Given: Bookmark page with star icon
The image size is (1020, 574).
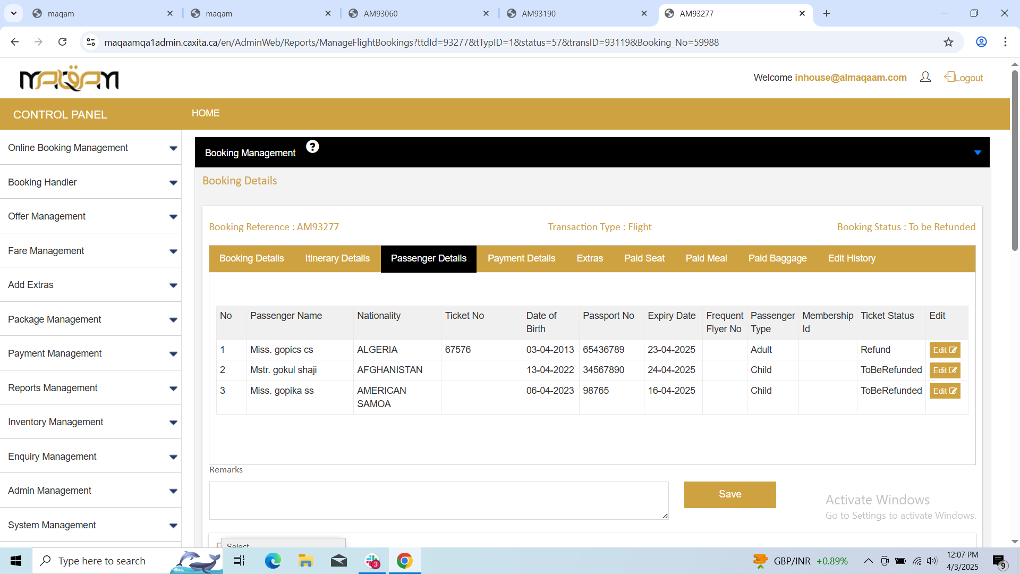Looking at the screenshot, I should (948, 43).
